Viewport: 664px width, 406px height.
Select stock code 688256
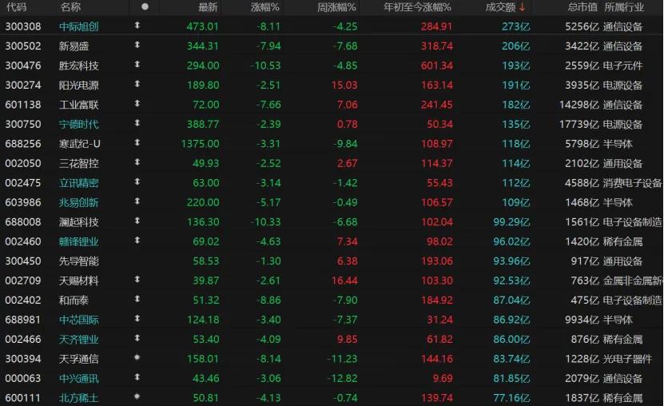click(x=23, y=144)
